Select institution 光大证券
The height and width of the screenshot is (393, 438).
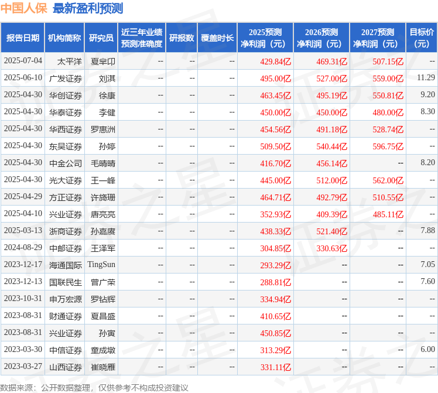tap(66, 180)
